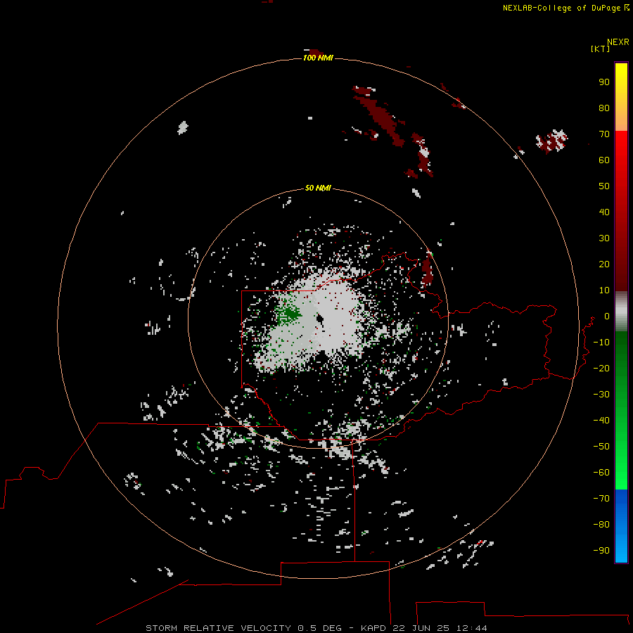Click the 80 value on the velocity scale
633x633 pixels.
tap(604, 108)
